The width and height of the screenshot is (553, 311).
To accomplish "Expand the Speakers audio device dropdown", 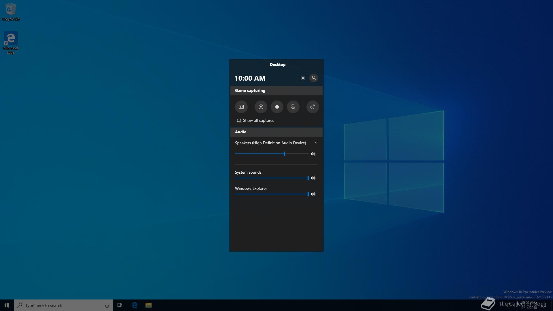I will pyautogui.click(x=316, y=143).
